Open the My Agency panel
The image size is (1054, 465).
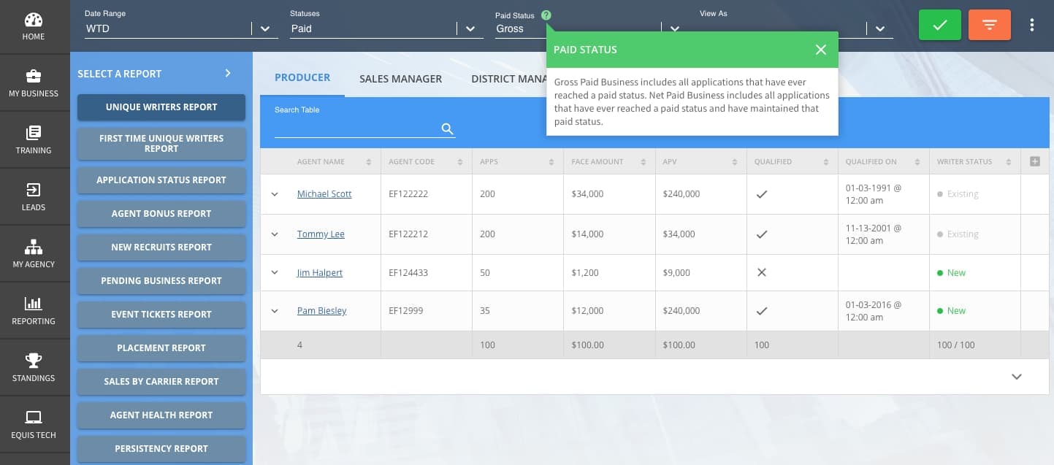(x=33, y=253)
